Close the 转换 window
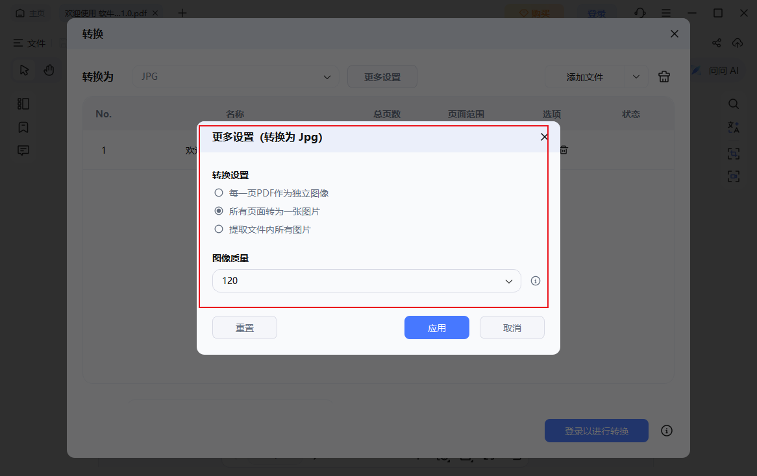 tap(675, 34)
